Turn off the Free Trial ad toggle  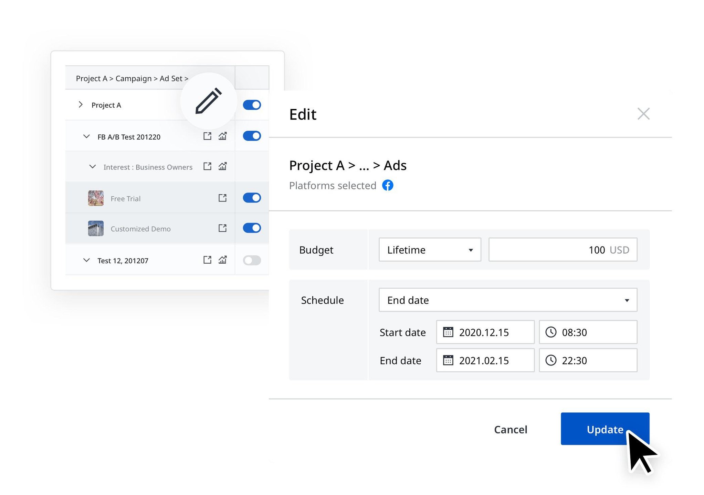point(252,198)
